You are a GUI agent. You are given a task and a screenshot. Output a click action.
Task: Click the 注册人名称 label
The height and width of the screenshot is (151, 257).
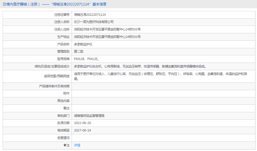[x=62, y=22]
